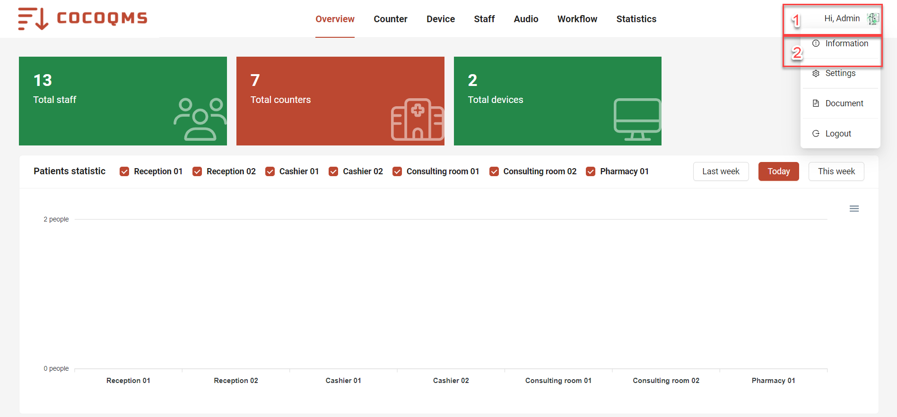This screenshot has width=897, height=417.
Task: Click chart axis label Consulting room 02
Action: coord(666,381)
